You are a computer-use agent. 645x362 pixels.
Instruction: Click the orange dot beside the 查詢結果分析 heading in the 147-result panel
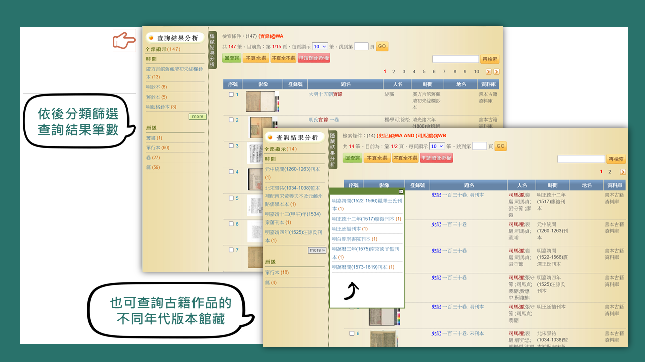[x=151, y=38]
